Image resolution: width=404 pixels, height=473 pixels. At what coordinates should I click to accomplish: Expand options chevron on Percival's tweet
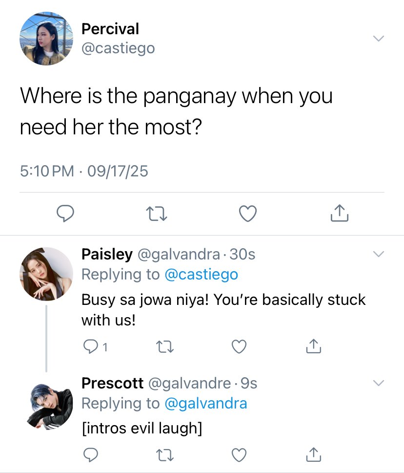pos(379,38)
